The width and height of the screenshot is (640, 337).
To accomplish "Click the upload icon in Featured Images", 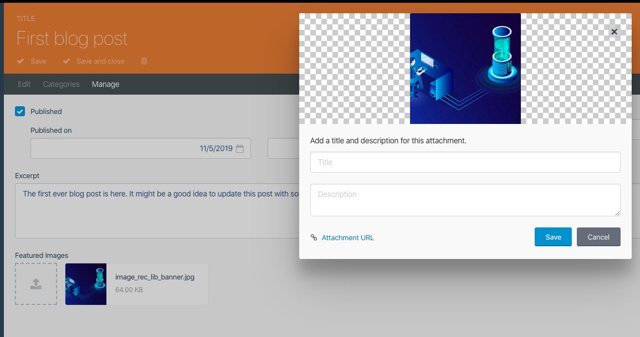I will coord(36,284).
